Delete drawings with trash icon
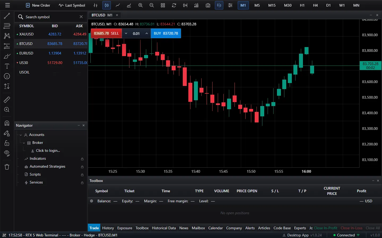 7,167
